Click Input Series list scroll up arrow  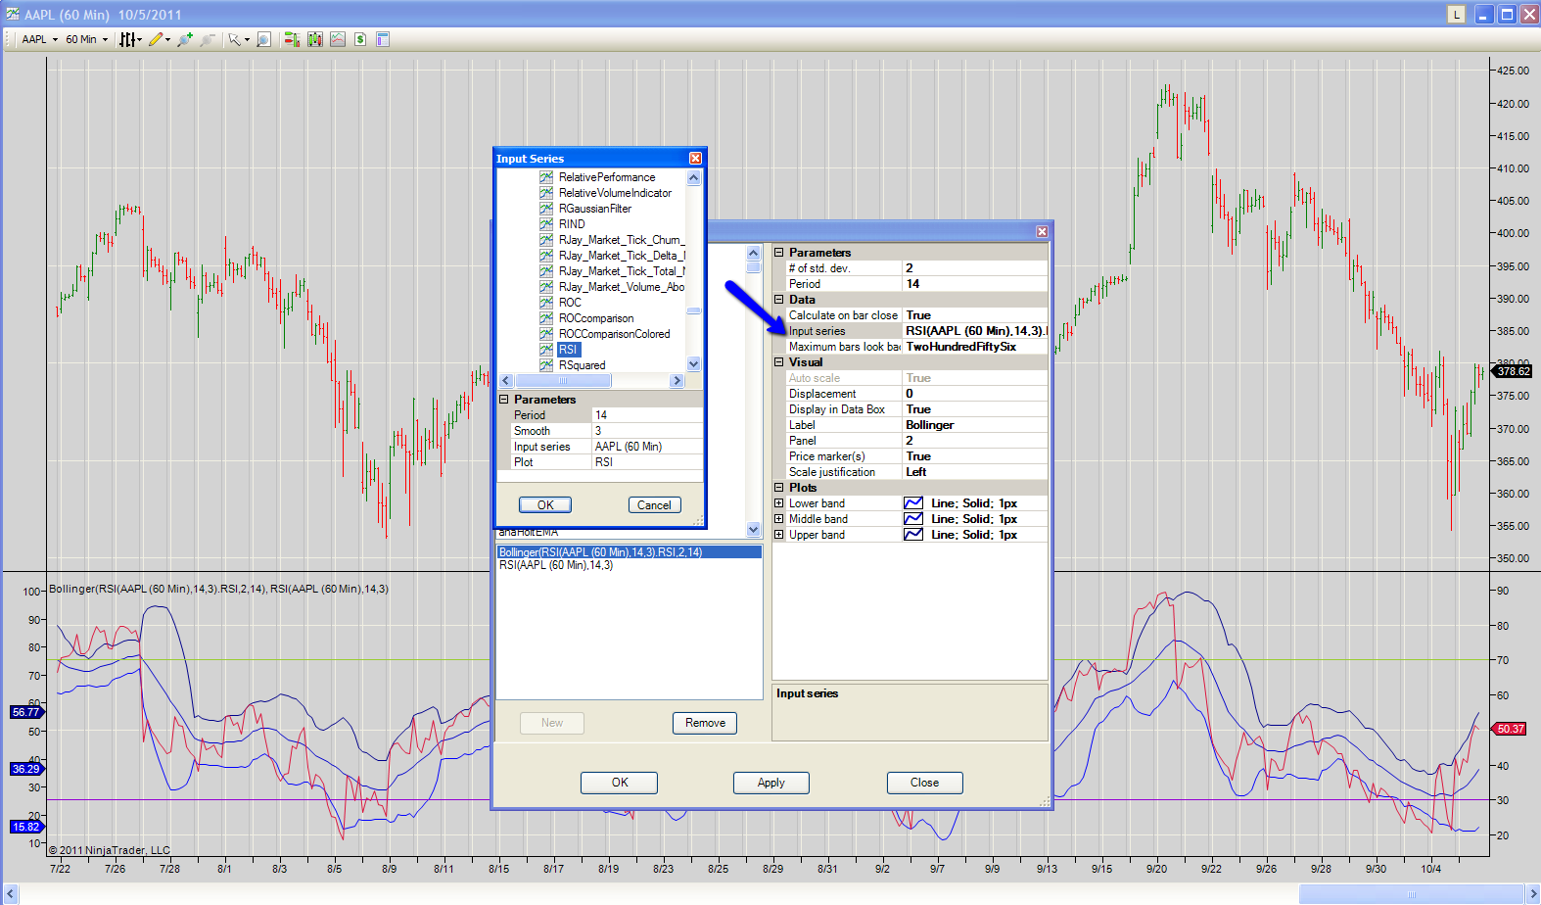694,177
